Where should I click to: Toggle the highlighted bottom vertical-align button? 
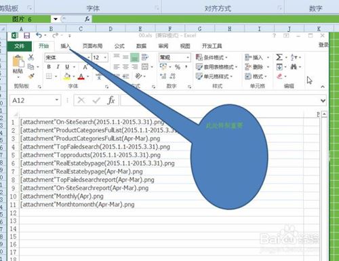click(x=135, y=57)
